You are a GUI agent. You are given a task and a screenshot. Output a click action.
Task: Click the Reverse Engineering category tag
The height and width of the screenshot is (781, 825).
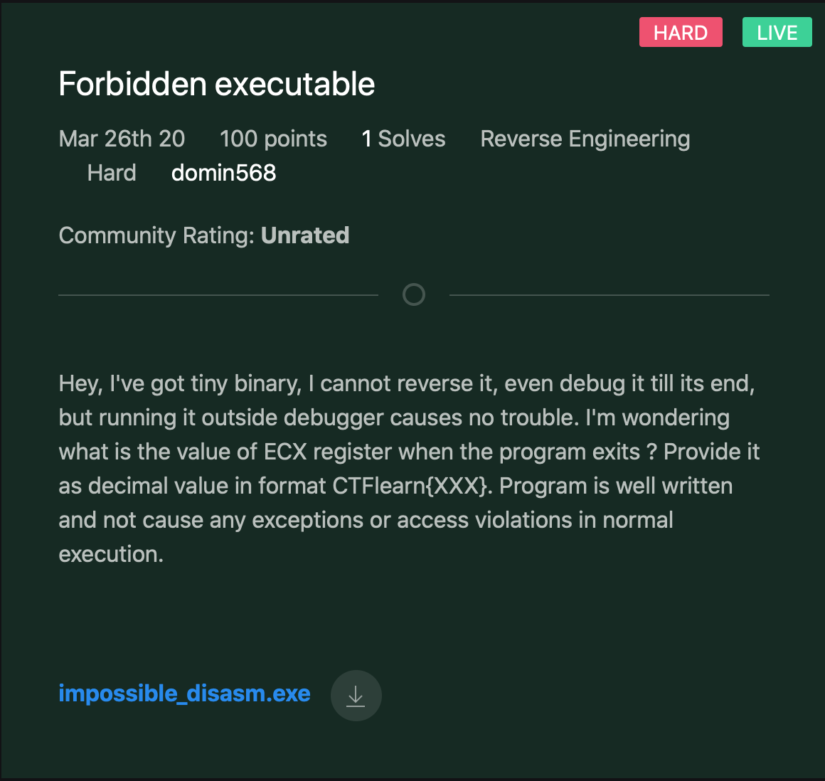[585, 139]
